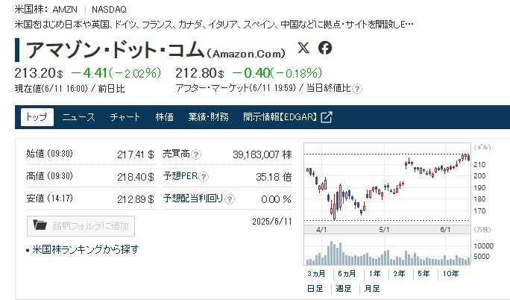Click 始値 value 217.41 $

tap(135, 154)
